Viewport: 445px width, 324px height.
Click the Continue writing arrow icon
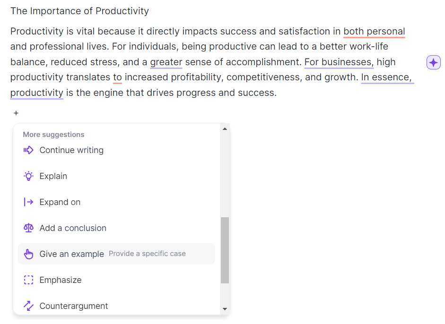click(x=28, y=150)
